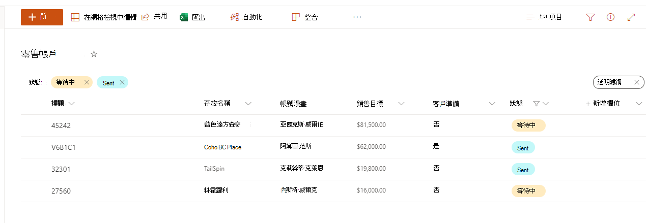Open item V6B1C1
The width and height of the screenshot is (646, 223).
(x=64, y=147)
